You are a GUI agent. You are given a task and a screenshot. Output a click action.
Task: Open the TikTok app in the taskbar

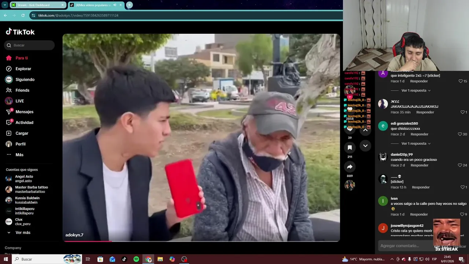coord(124,259)
